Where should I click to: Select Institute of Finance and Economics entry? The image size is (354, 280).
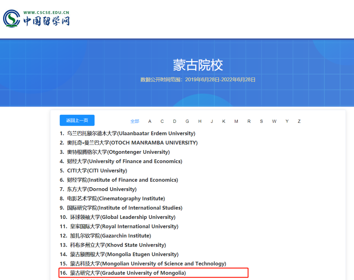pos(119,180)
